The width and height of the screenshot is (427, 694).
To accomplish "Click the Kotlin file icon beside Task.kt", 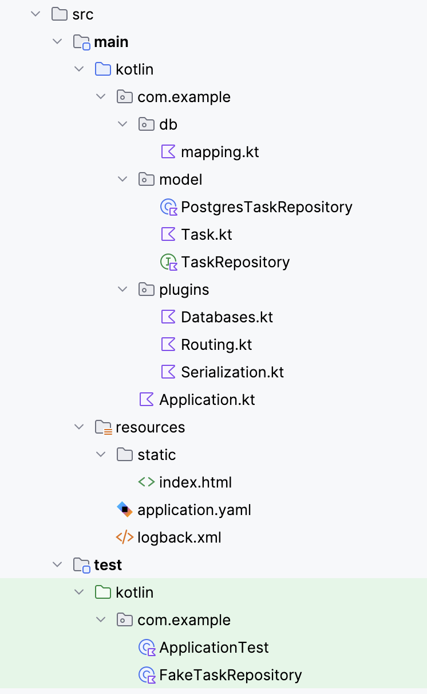I will 168,235.
